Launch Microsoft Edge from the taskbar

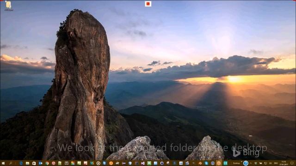[21, 163]
